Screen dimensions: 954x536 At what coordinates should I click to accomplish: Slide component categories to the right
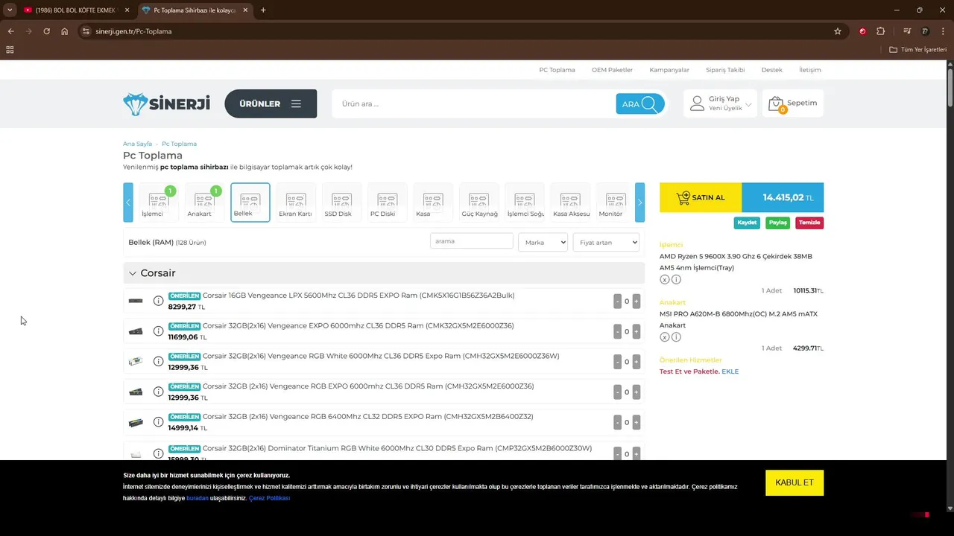[639, 202]
